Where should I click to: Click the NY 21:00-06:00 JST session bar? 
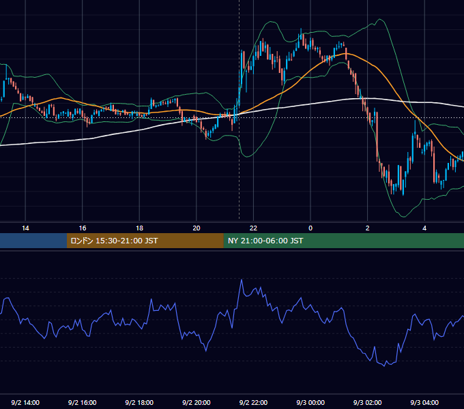coord(343,241)
